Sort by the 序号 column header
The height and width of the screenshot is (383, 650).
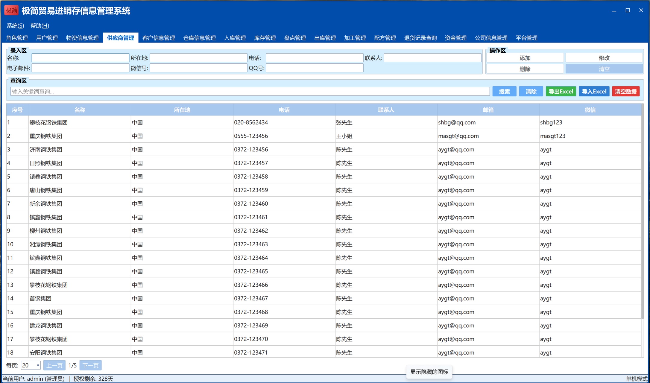[x=17, y=110]
